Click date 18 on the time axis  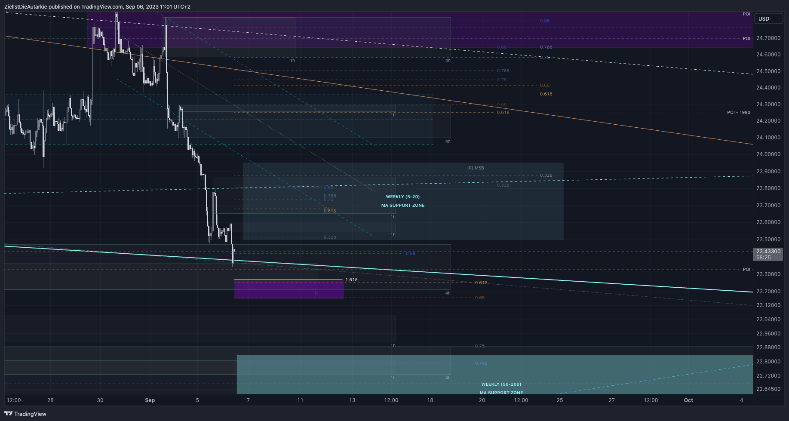[430, 400]
